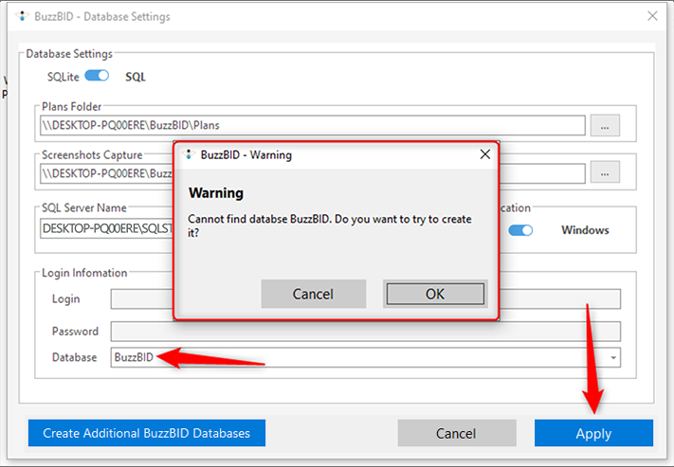Click the BuzzBID logo in Database Settings title bar
The image size is (674, 467).
(23, 16)
